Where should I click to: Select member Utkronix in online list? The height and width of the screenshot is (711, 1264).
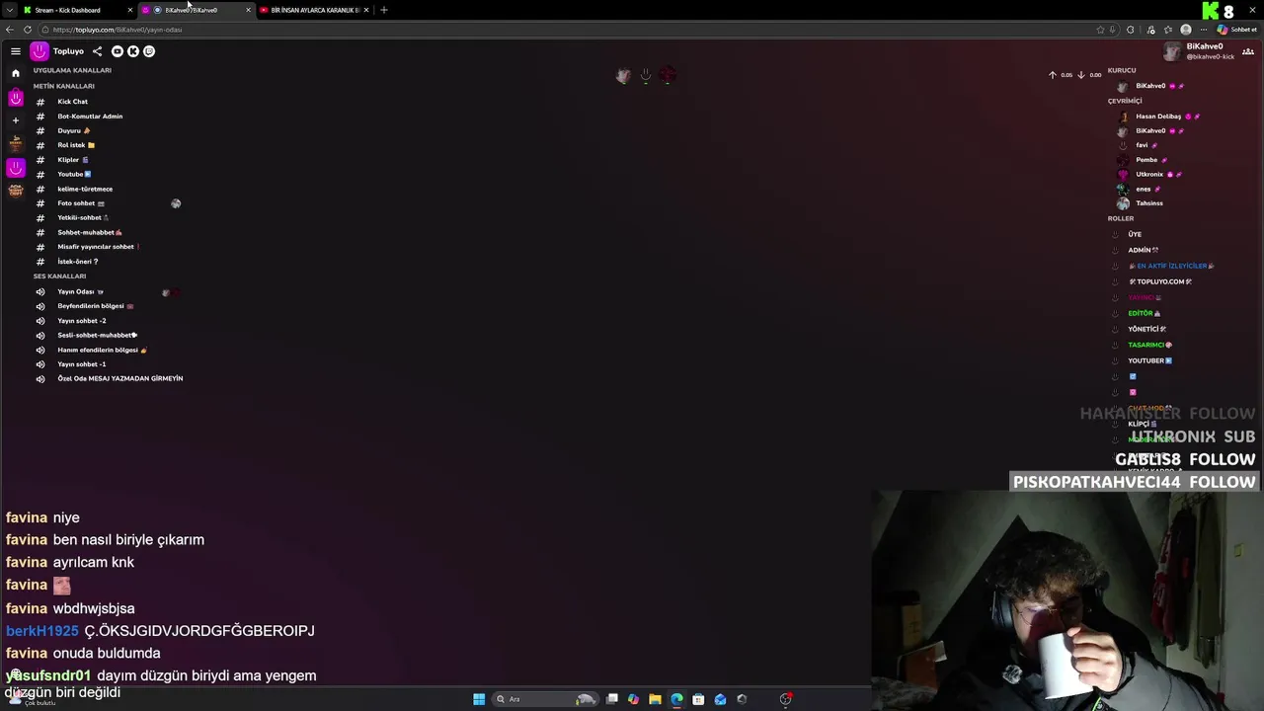pyautogui.click(x=1150, y=174)
